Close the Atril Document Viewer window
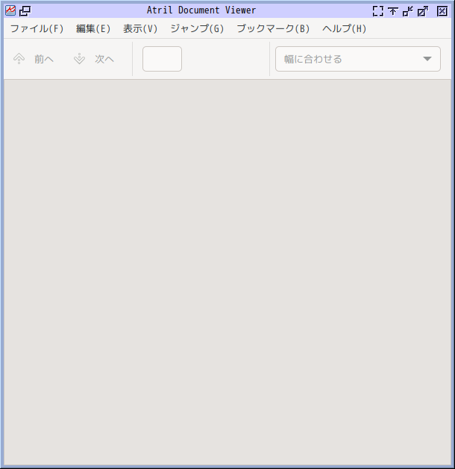 tap(442, 11)
